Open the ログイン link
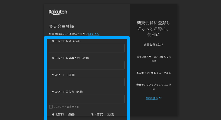This screenshot has height=120, width=221. click(94, 34)
